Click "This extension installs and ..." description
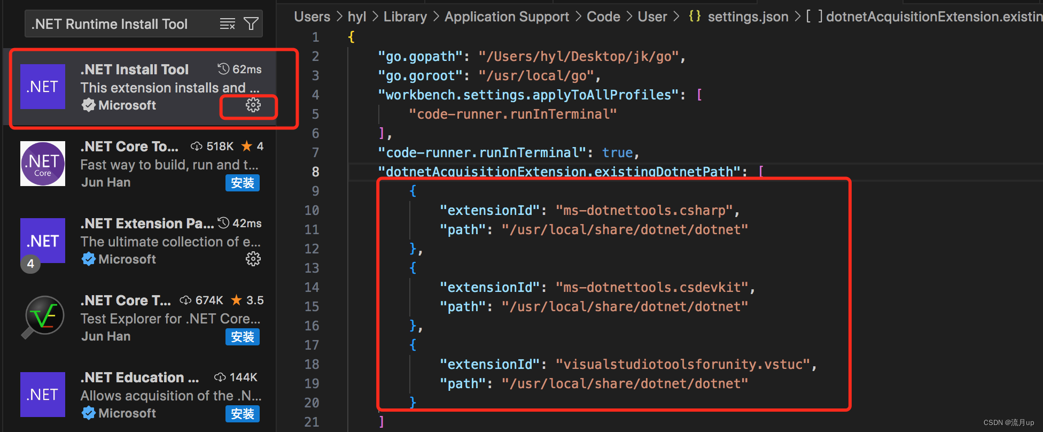 click(x=170, y=88)
